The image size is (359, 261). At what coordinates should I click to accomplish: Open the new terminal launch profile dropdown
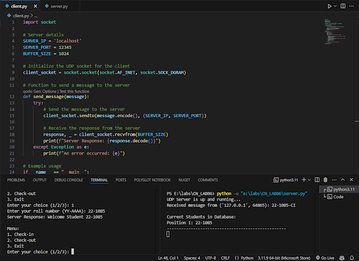pos(309,180)
